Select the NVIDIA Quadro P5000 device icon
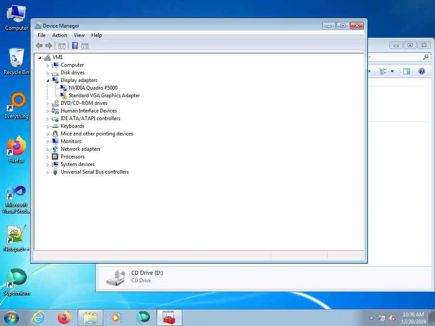Image resolution: width=435 pixels, height=326 pixels. point(64,87)
